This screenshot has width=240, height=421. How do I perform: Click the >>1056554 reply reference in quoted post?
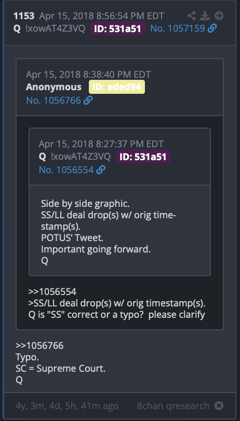[x=52, y=291]
